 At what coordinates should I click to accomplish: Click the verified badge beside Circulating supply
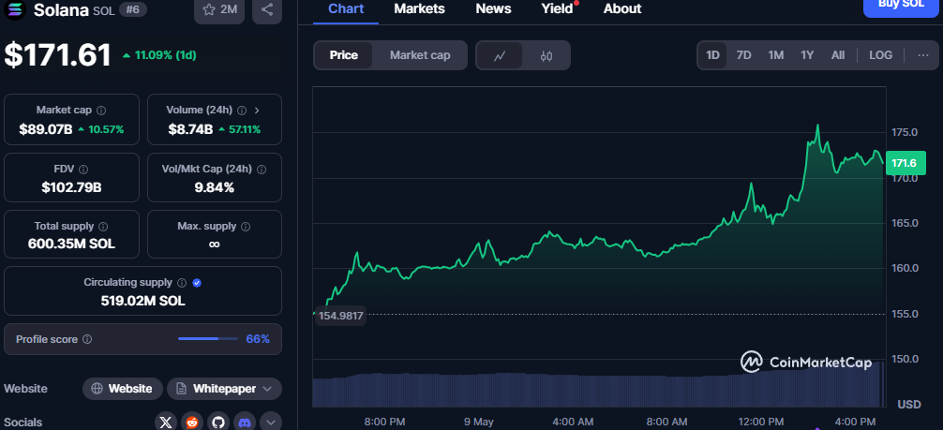[197, 283]
